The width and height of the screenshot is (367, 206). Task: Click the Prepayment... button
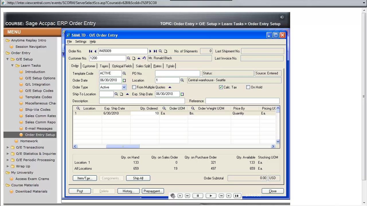153,191
